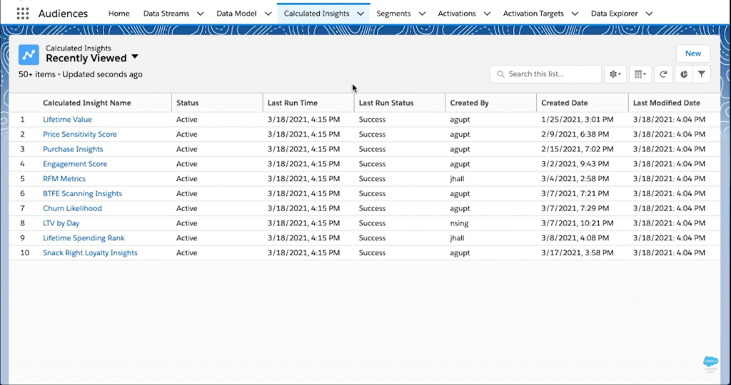Expand the Data Model tab menu
Image resolution: width=731 pixels, height=385 pixels.
(x=268, y=14)
